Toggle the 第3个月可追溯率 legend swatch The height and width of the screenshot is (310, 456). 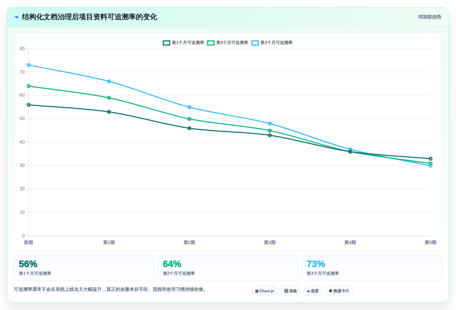coord(255,43)
